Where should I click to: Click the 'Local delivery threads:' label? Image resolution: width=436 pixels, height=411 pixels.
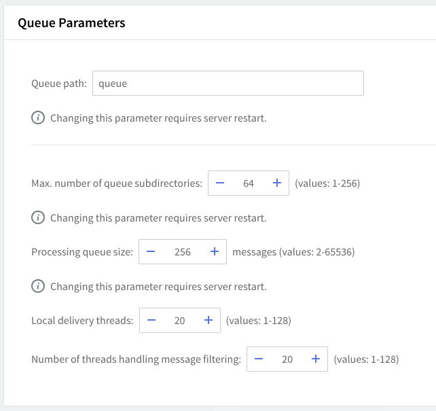[x=82, y=320]
